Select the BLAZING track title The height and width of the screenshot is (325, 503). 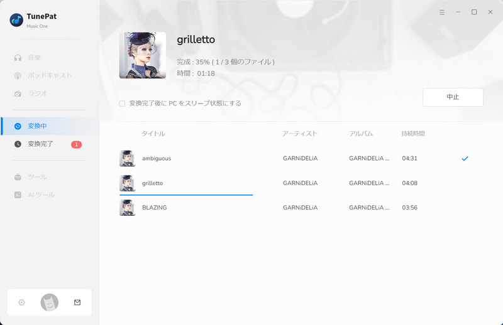154,208
